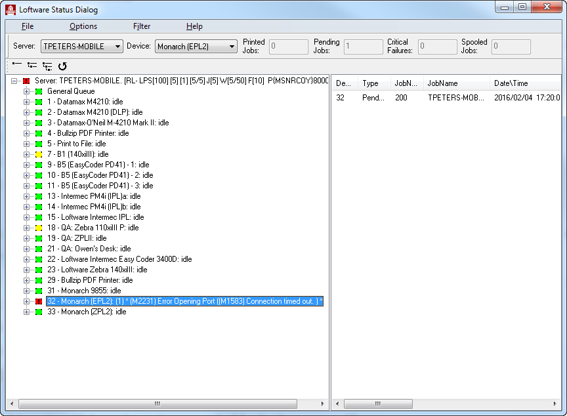
Task: Collapse the Server TPETERS-MOBILE tree node
Action: point(14,81)
